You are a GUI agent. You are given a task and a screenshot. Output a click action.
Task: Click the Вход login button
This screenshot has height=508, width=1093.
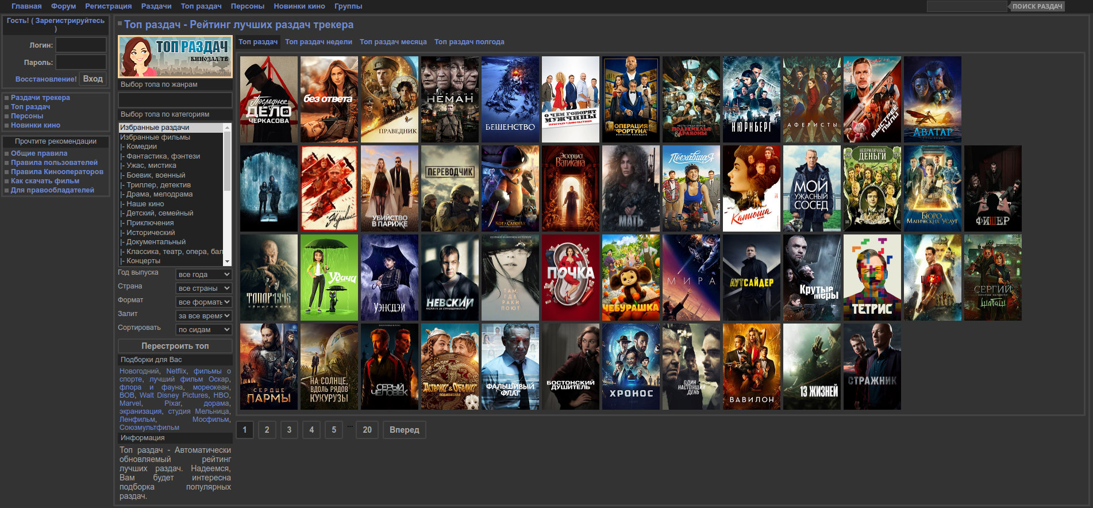pyautogui.click(x=93, y=79)
